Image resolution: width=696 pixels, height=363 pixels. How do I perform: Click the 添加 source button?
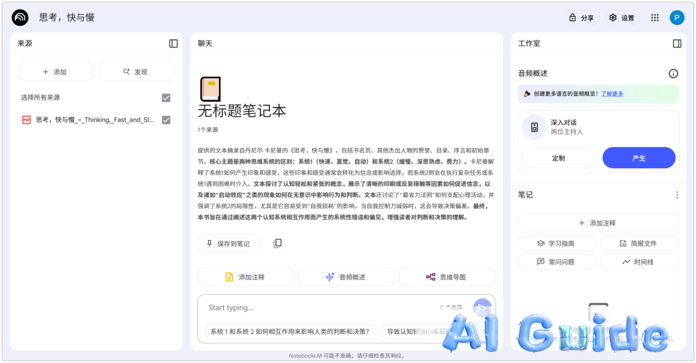[55, 72]
